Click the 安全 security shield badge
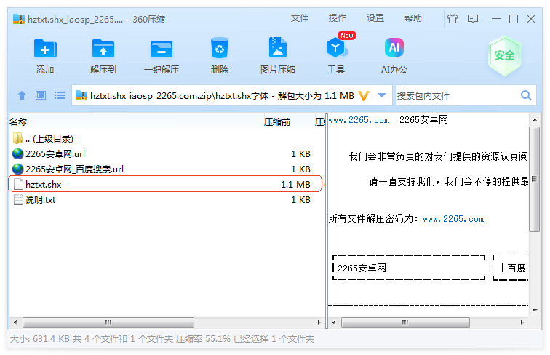 click(x=504, y=56)
